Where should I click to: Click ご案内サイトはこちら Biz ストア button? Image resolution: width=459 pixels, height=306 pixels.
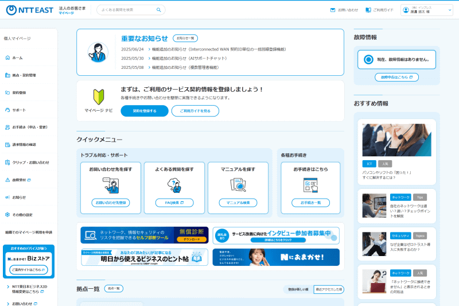click(28, 270)
